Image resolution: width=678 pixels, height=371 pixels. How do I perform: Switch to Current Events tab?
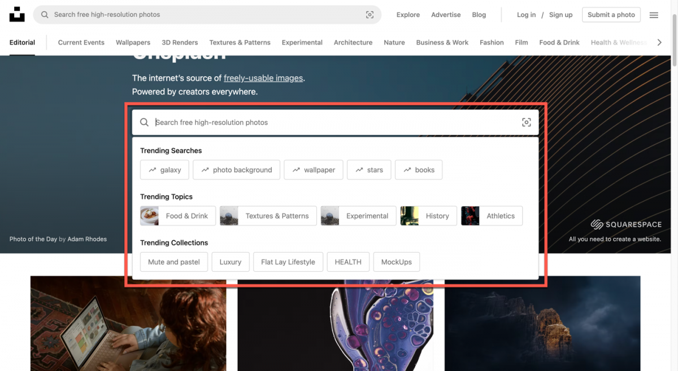tap(81, 42)
